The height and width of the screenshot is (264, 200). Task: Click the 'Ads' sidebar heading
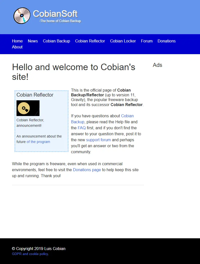click(x=157, y=65)
